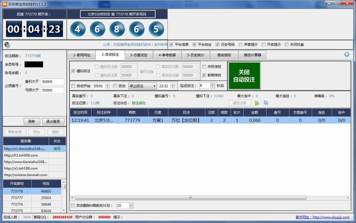This screenshot has width=356, height=223.
Task: Adjust the 09:01 start time spinner
Action: (107, 86)
